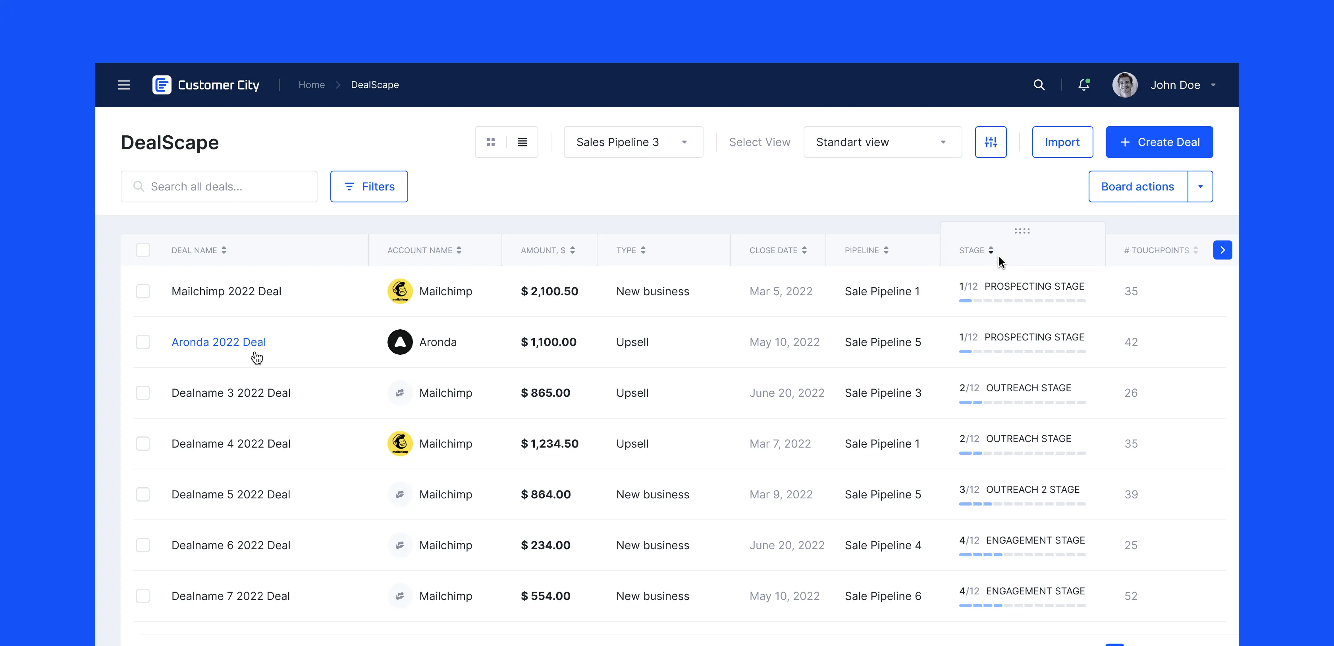Click the search magnifier in top bar
Image resolution: width=1334 pixels, height=646 pixels.
point(1039,85)
